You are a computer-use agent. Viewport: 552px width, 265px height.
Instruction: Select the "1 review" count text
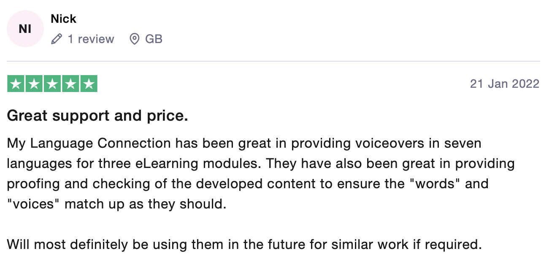tap(91, 39)
